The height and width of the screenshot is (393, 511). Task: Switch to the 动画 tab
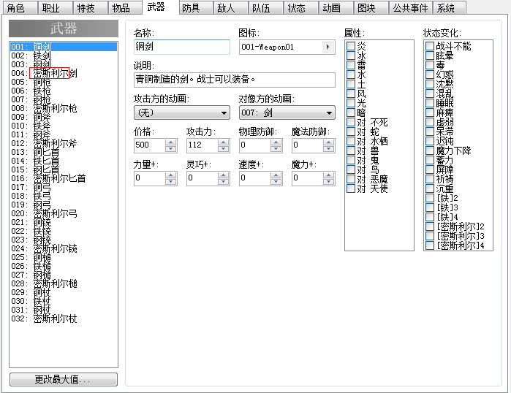[x=336, y=8]
